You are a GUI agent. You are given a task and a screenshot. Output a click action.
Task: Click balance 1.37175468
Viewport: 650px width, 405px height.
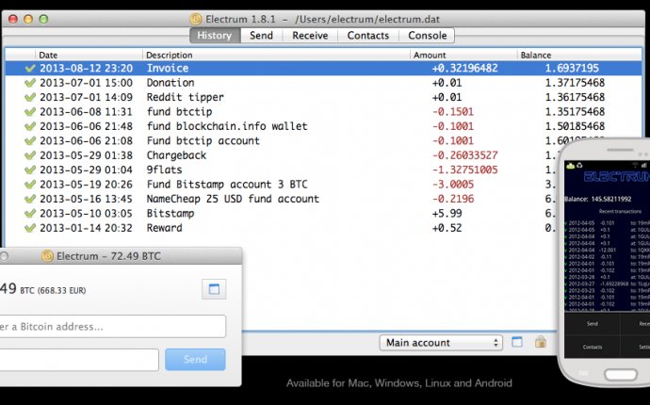575,83
